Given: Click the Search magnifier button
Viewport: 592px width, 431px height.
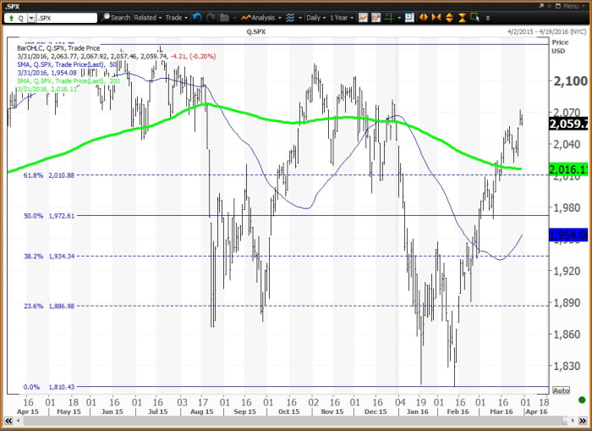Looking at the screenshot, I should [x=117, y=18].
